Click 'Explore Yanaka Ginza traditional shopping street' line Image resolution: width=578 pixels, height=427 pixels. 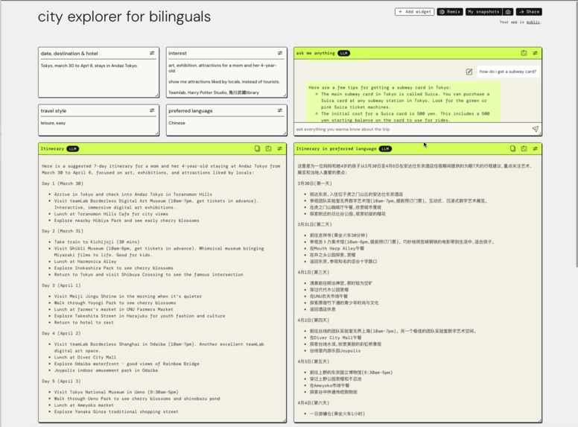point(116,411)
